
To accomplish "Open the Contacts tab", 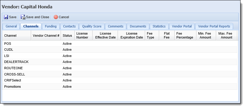I will pos(69,26).
